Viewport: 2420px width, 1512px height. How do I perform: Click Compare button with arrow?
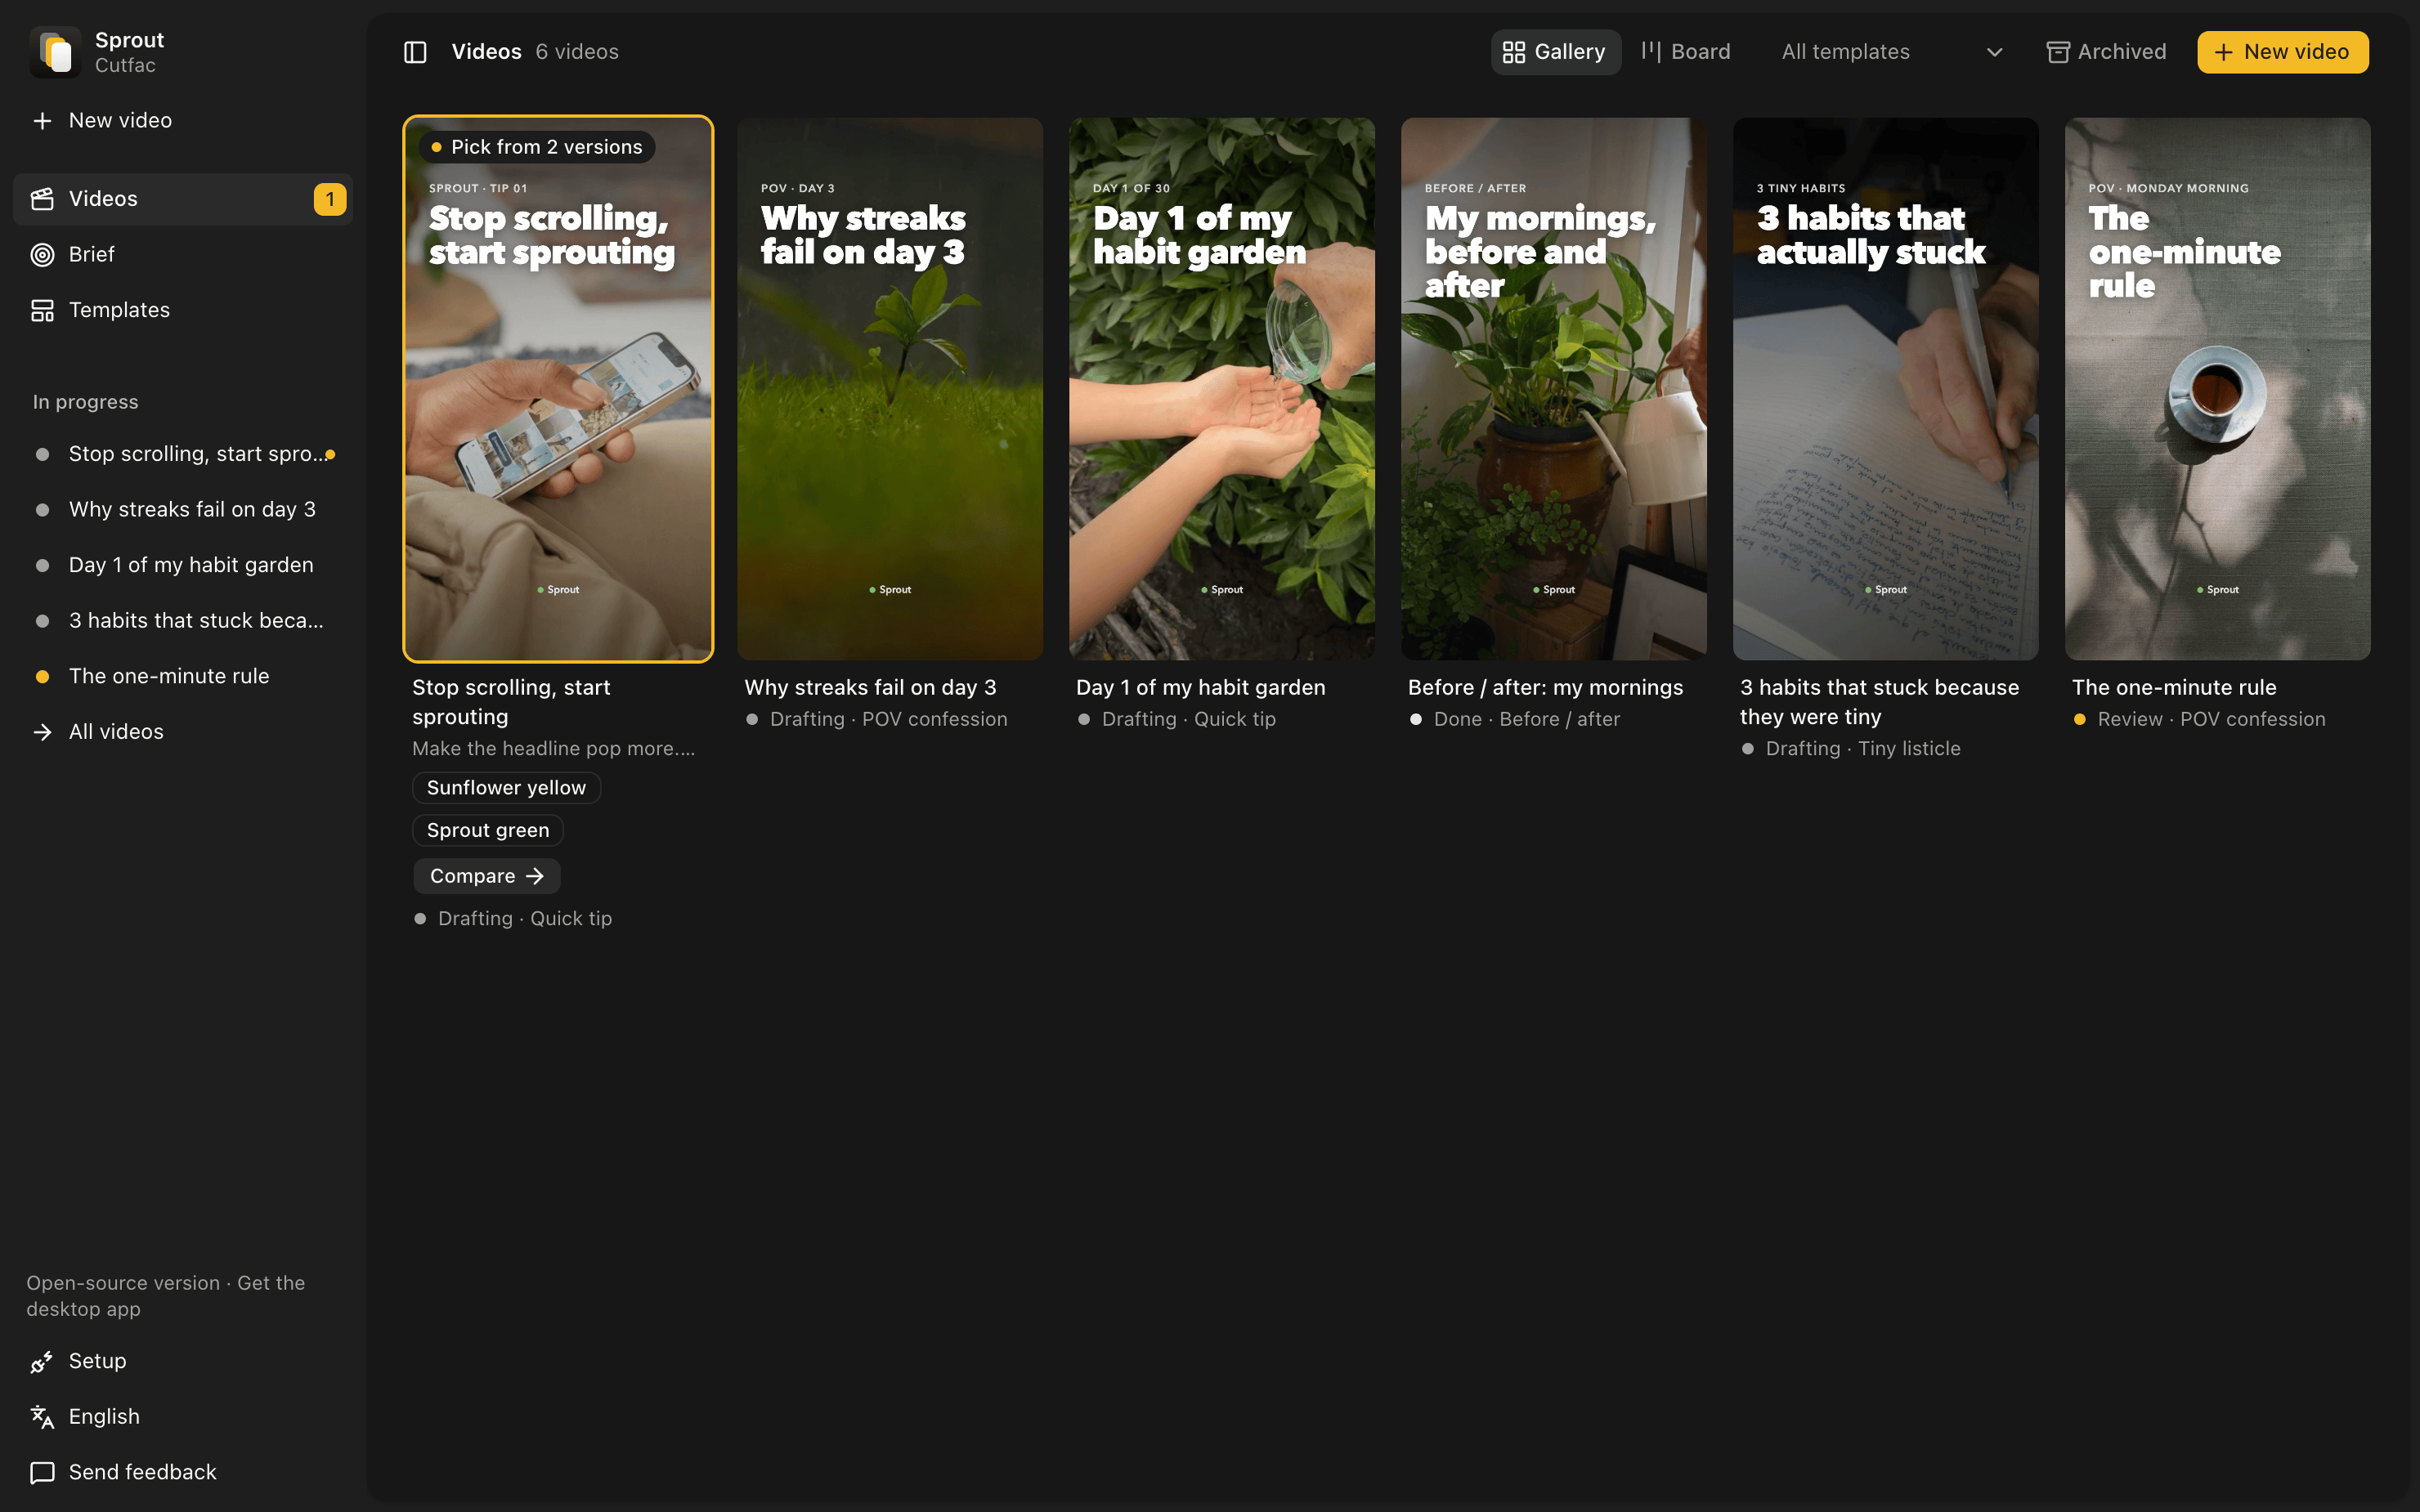487,876
